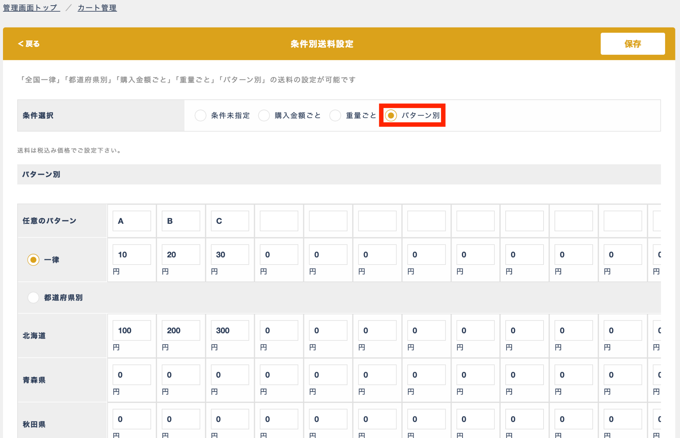Choose the 一律 radio button
The image size is (680, 438).
(33, 260)
